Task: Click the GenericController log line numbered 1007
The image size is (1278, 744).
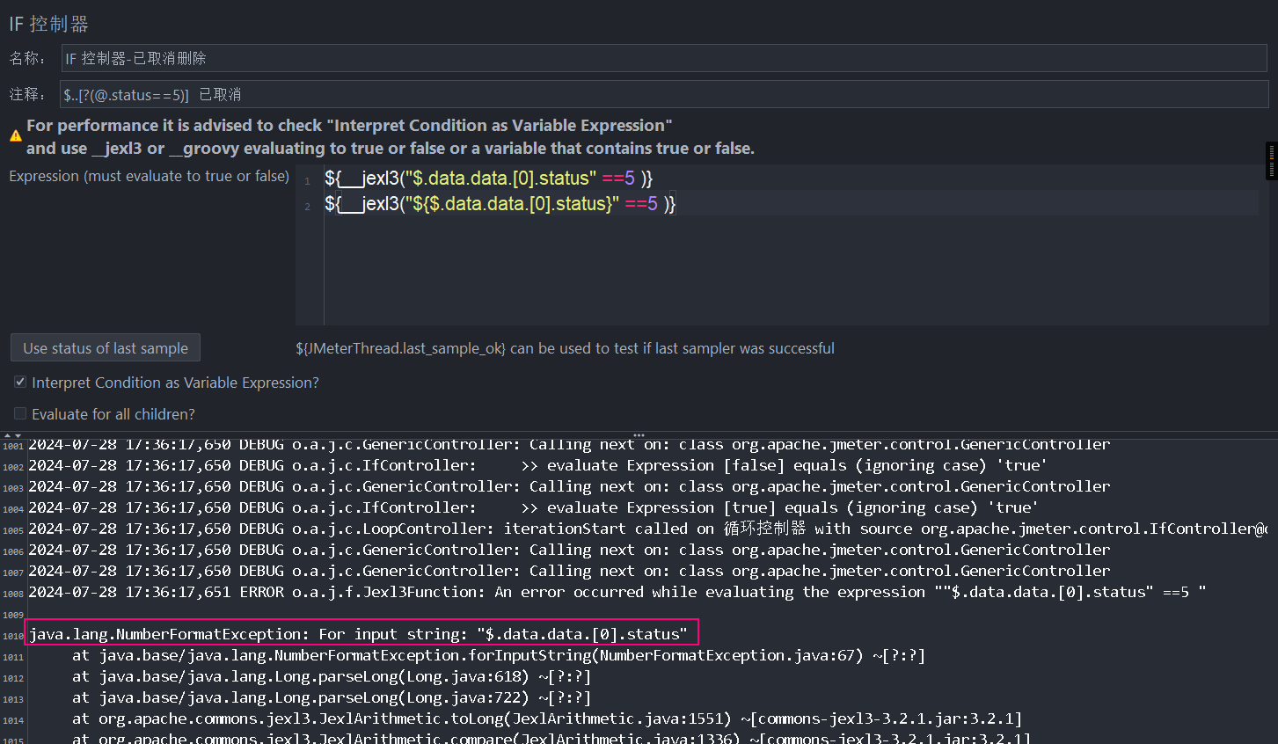Action: (569, 571)
